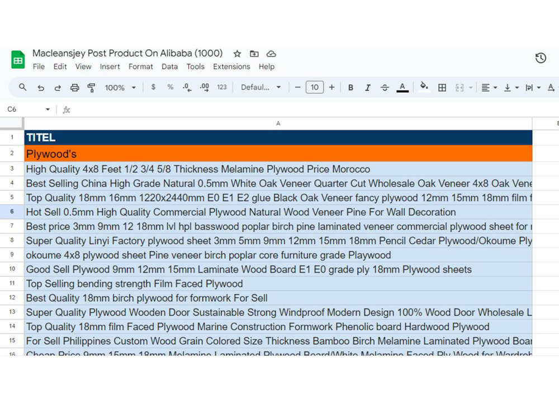The width and height of the screenshot is (559, 419).
Task: Open the Help menu
Action: 266,66
